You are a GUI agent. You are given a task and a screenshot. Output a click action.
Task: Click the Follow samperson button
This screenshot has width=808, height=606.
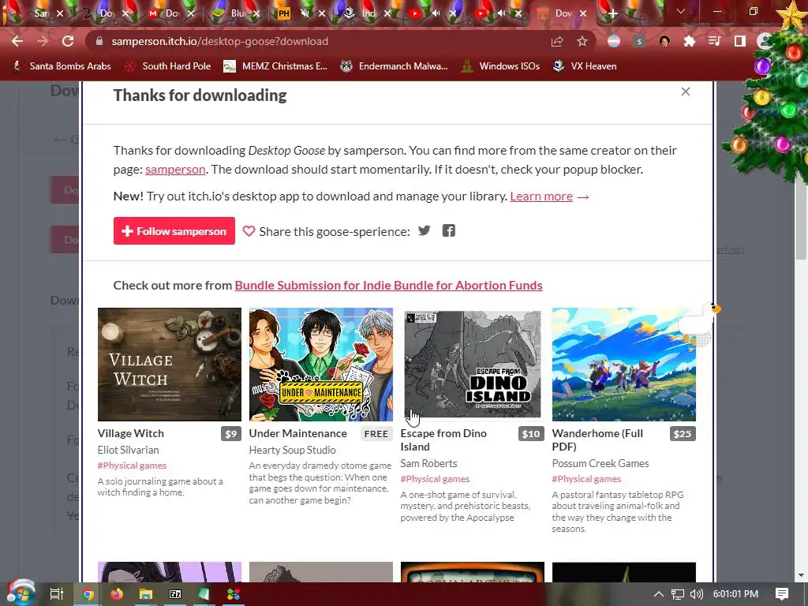click(x=174, y=231)
